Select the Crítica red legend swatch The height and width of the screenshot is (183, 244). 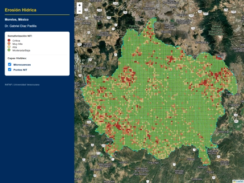pos(9,40)
